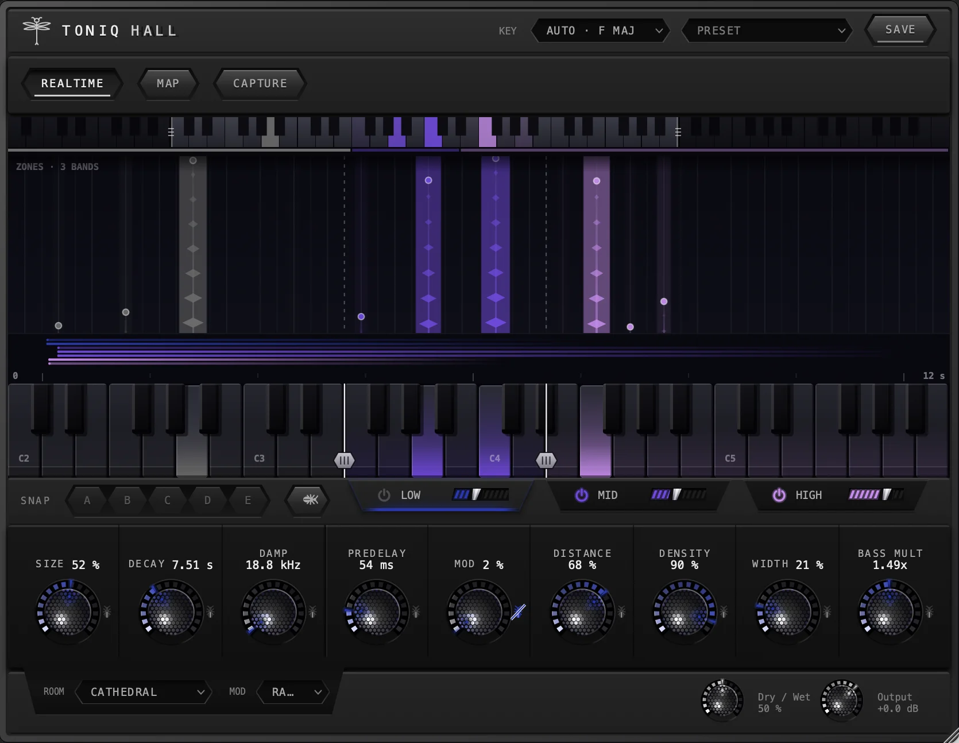Click the ZONES · 3 BANDS label
Image resolution: width=959 pixels, height=743 pixels.
click(57, 167)
